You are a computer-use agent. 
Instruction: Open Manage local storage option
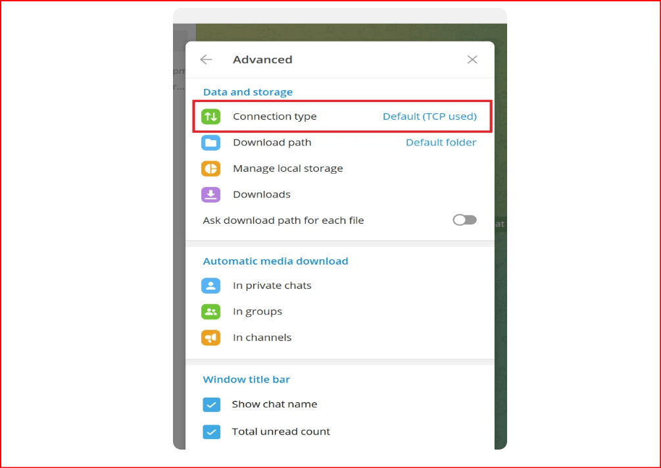pyautogui.click(x=287, y=169)
